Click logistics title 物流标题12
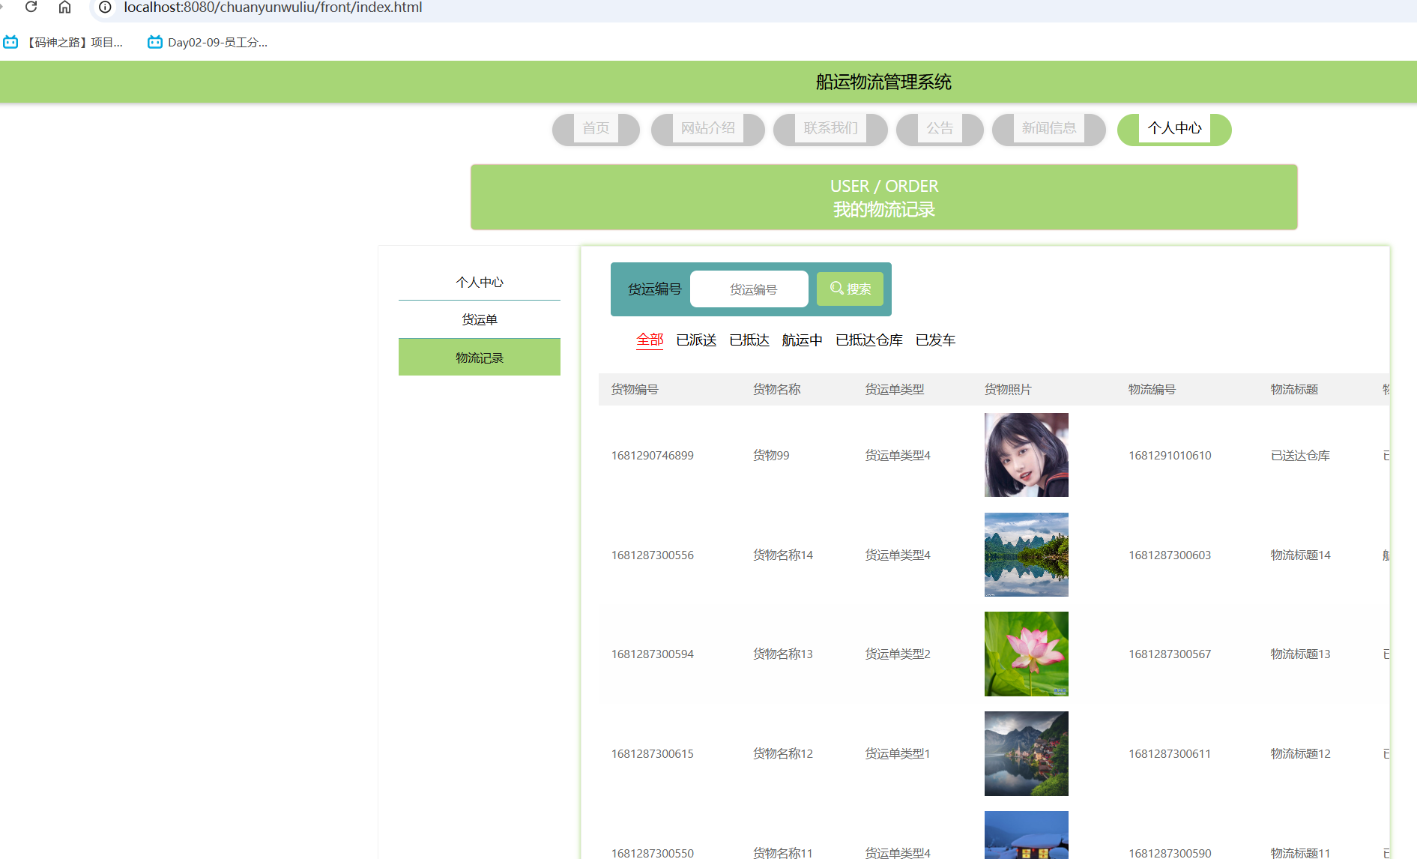 (x=1301, y=754)
